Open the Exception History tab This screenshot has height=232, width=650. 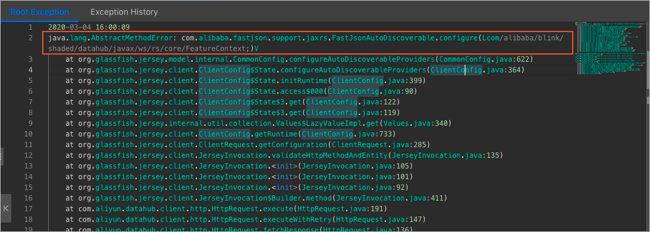124,12
